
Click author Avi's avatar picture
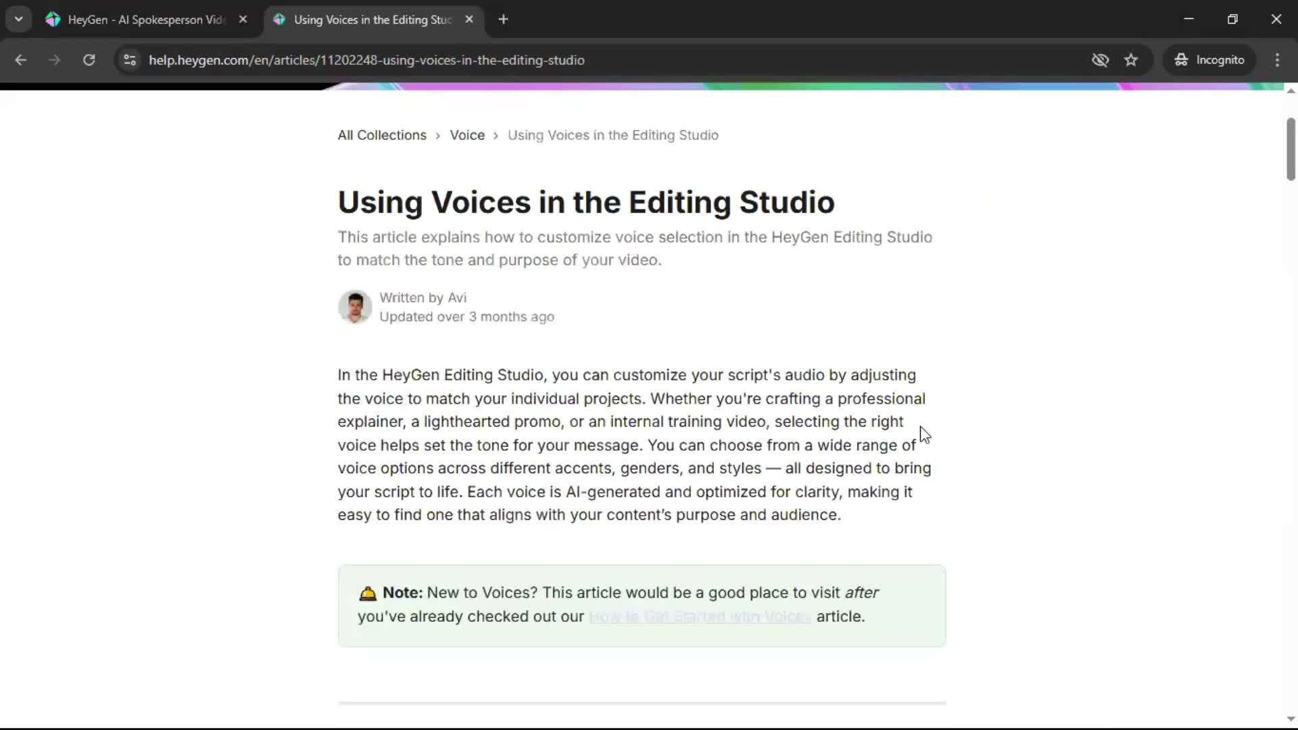click(x=355, y=307)
